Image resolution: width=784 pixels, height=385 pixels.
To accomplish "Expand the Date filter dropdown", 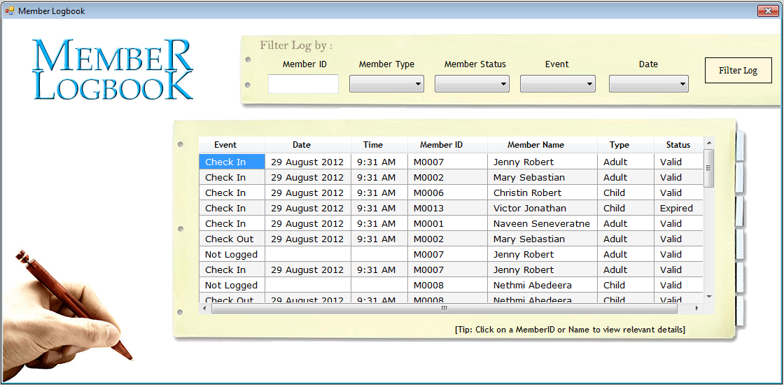I will (648, 84).
